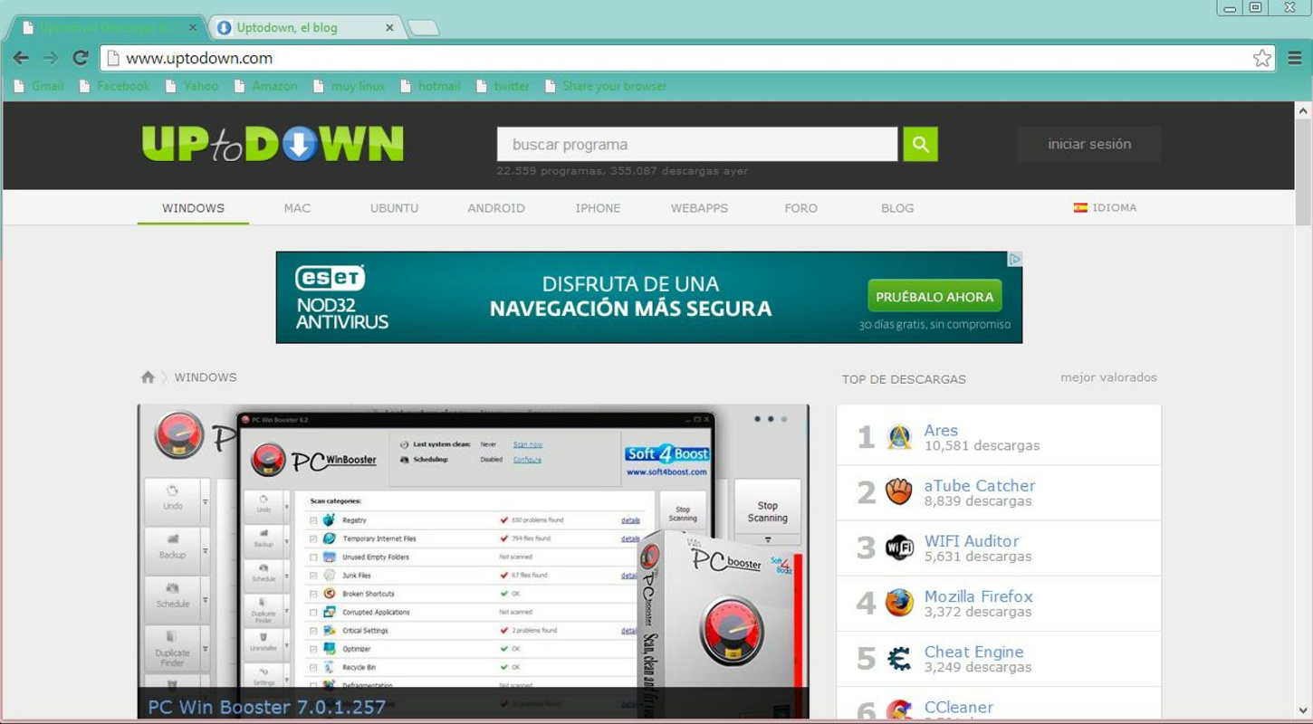
Task: Open the Yahoo bookmark
Action: coord(192,86)
